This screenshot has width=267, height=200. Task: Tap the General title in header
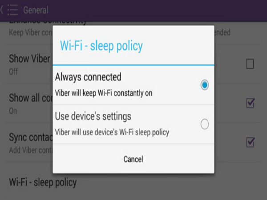[36, 10]
